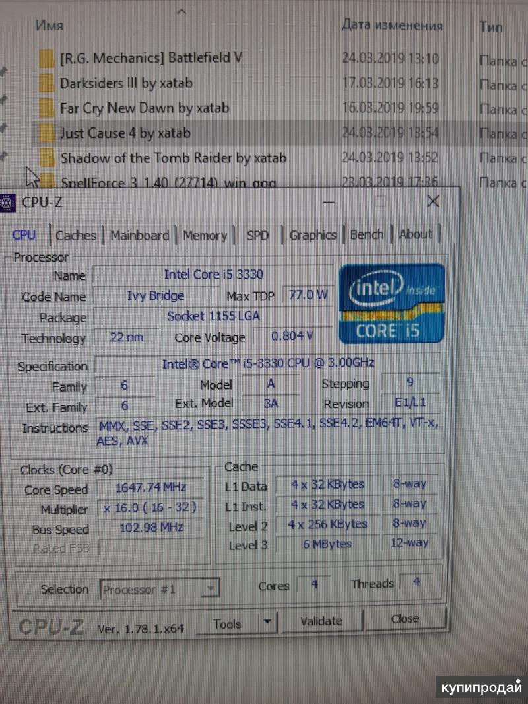Click the Max TDP value '77.0 W'
The height and width of the screenshot is (704, 528).
pos(309,295)
